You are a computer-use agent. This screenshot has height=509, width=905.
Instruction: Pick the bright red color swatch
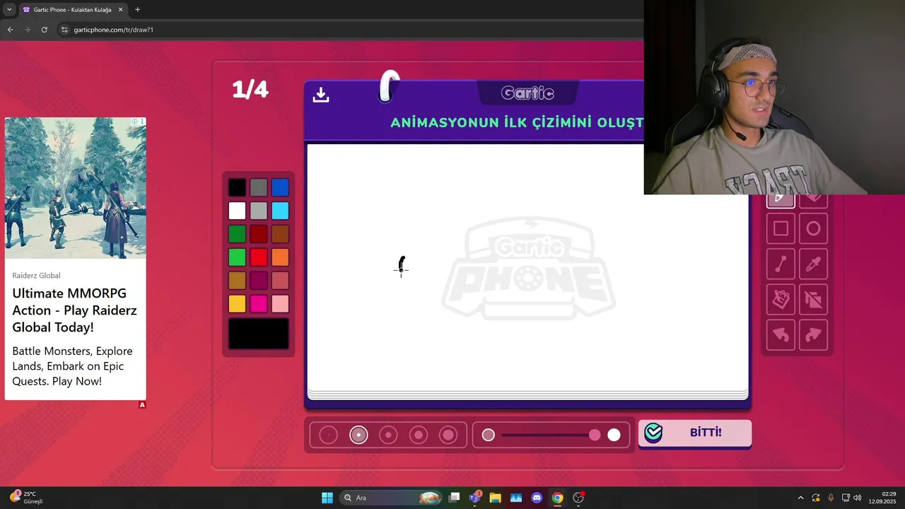pyautogui.click(x=259, y=257)
